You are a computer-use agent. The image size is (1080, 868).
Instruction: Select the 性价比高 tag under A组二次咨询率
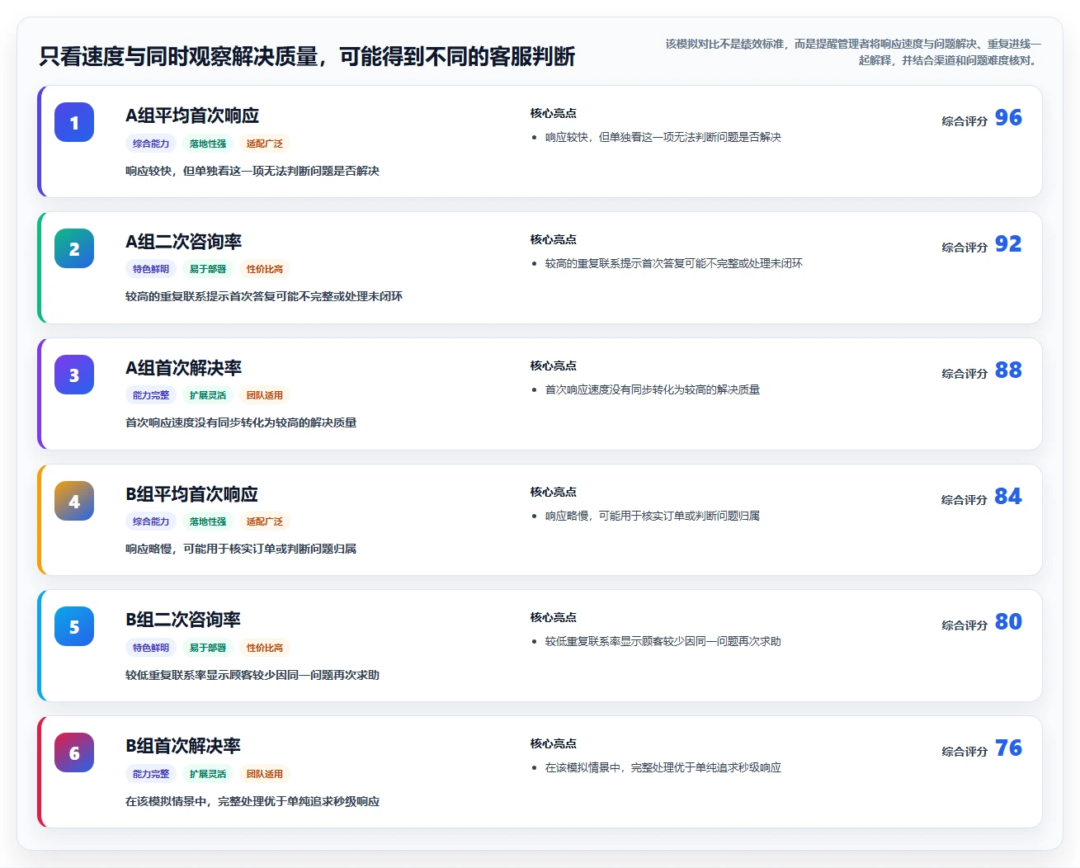(265, 269)
